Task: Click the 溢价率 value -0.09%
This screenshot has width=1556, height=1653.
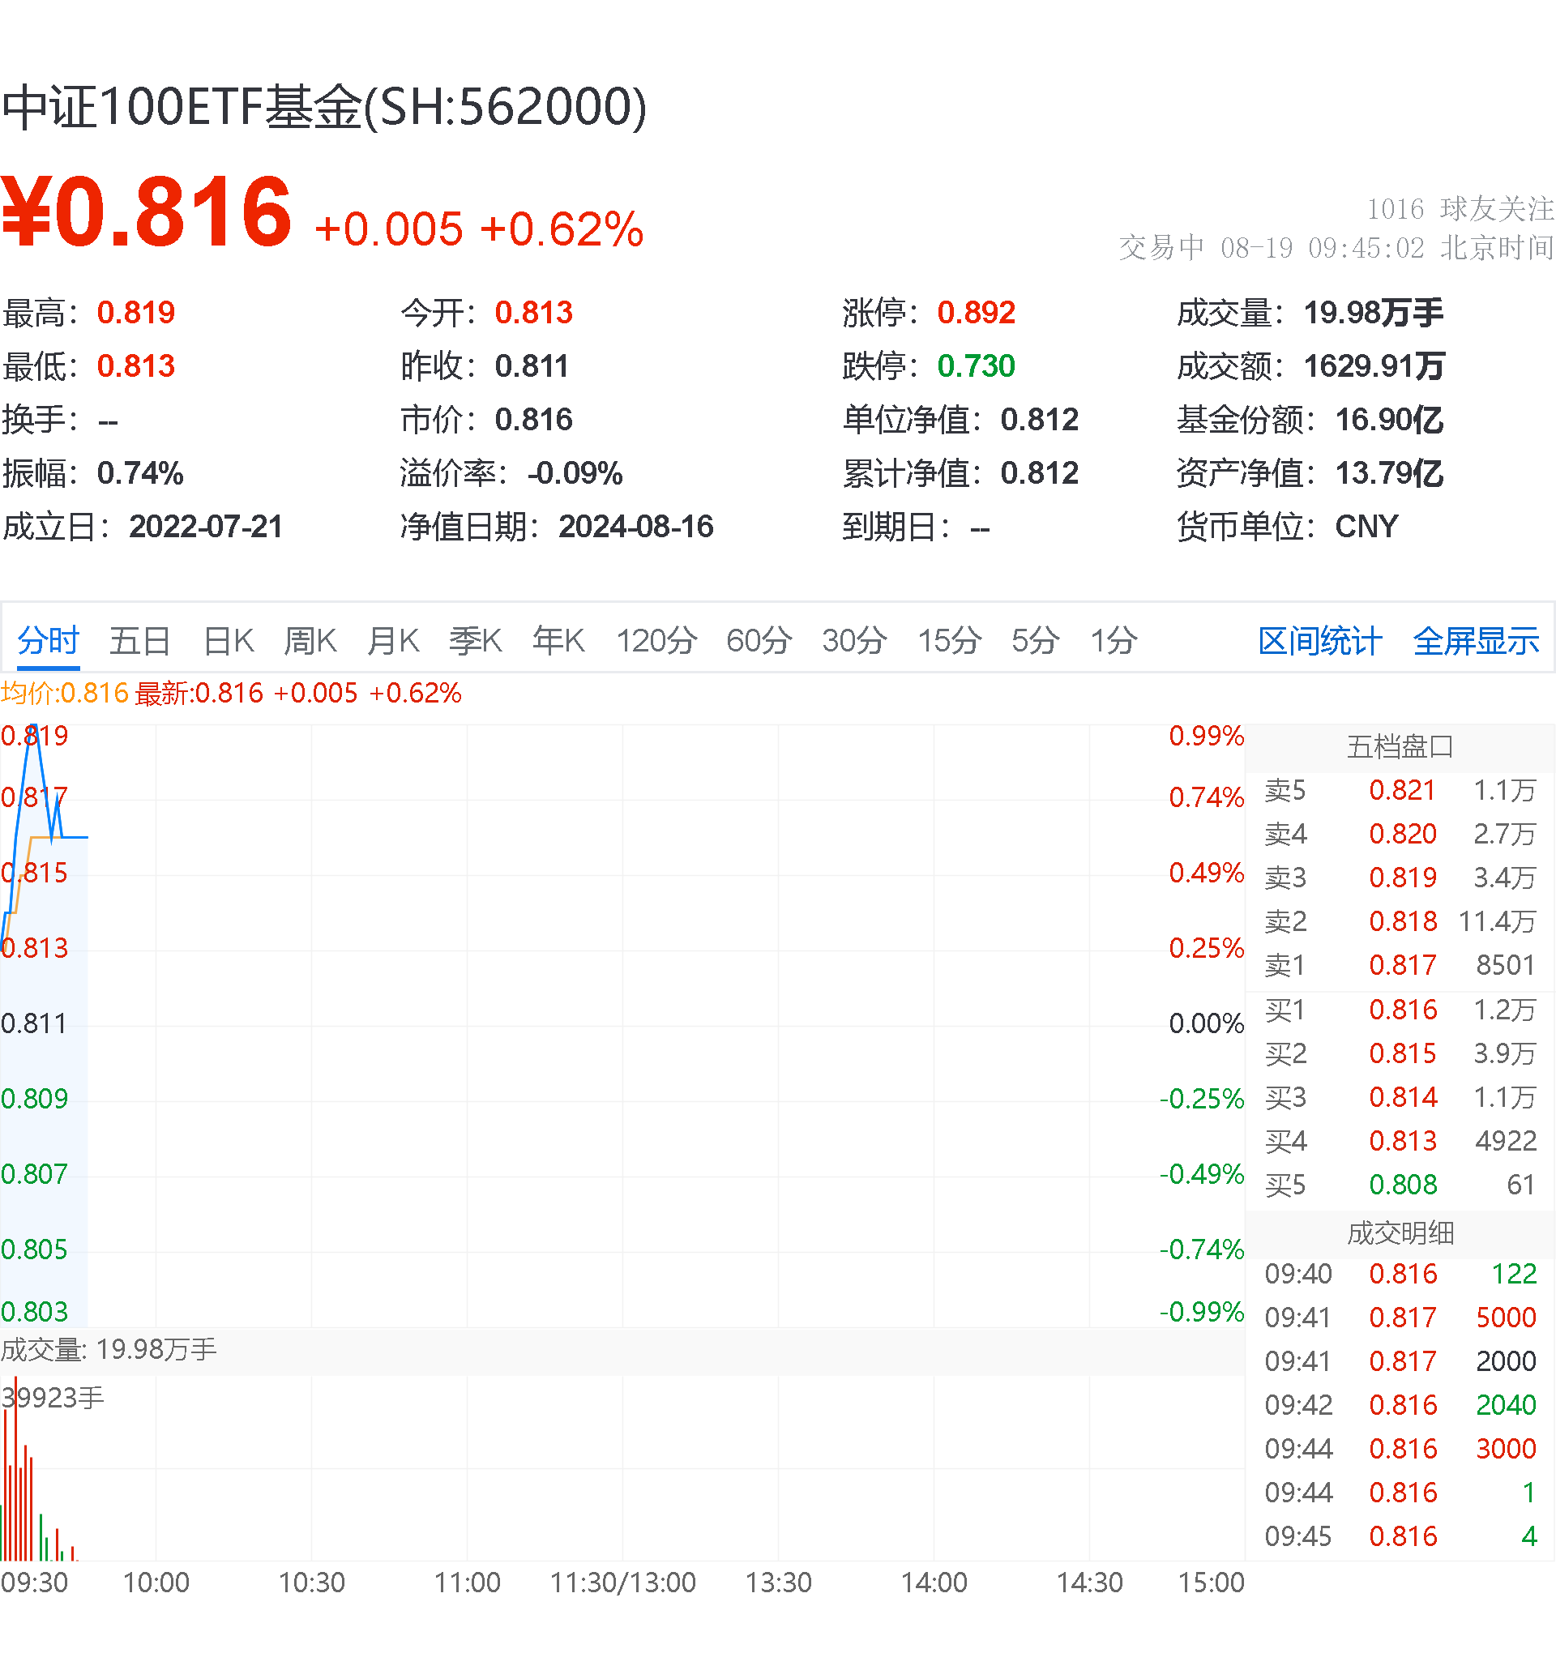Action: pos(575,473)
